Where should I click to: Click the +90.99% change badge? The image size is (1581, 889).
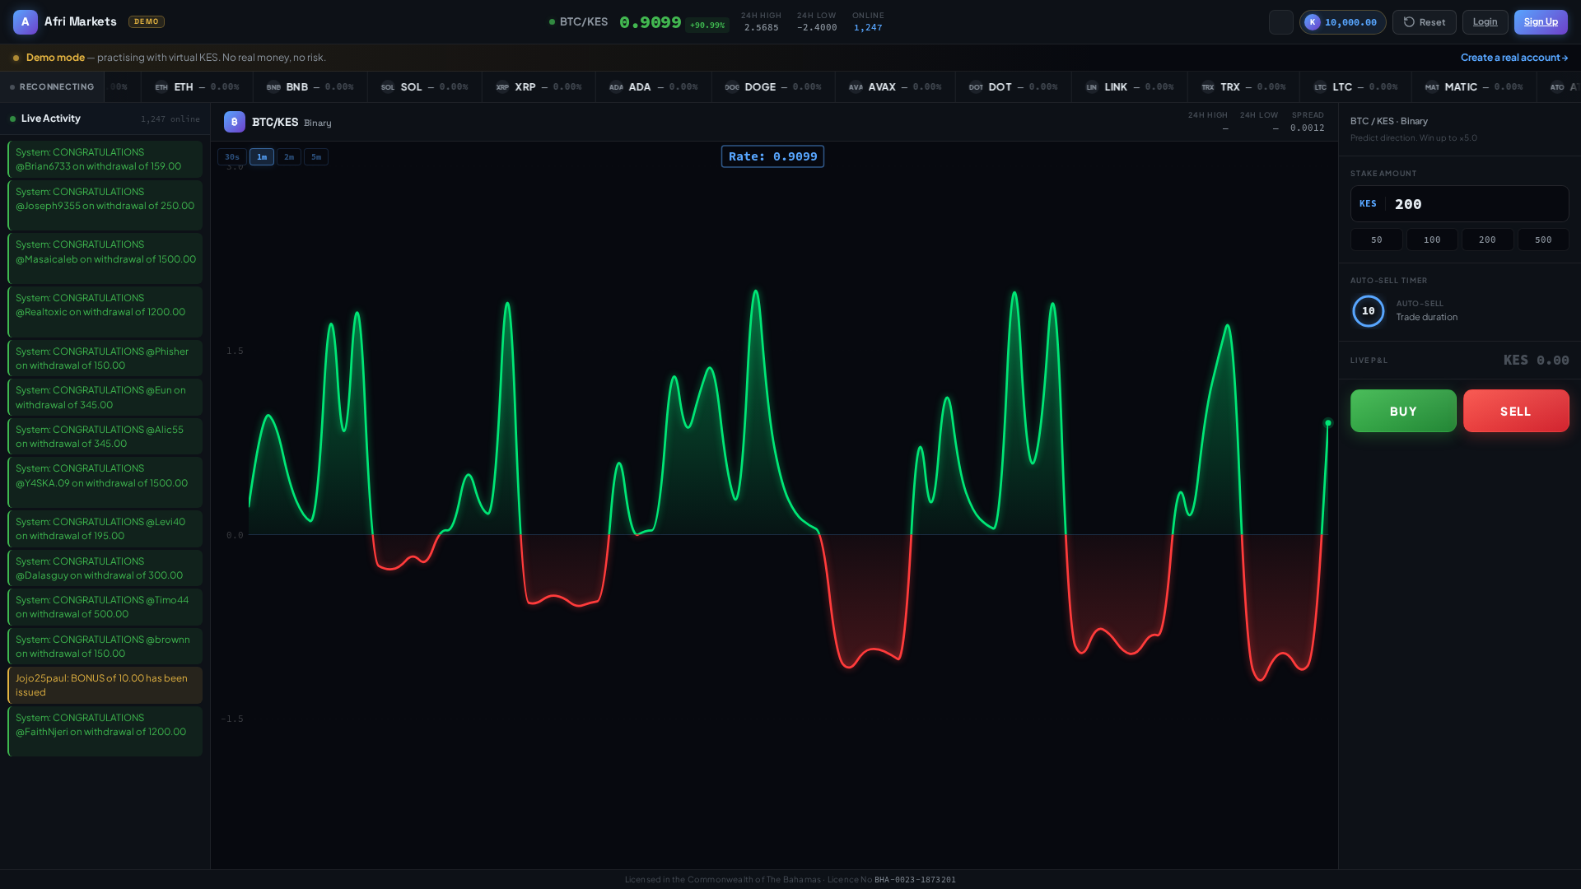707,26
